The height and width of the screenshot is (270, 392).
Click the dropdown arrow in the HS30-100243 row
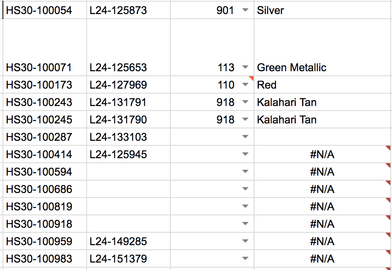pos(245,102)
